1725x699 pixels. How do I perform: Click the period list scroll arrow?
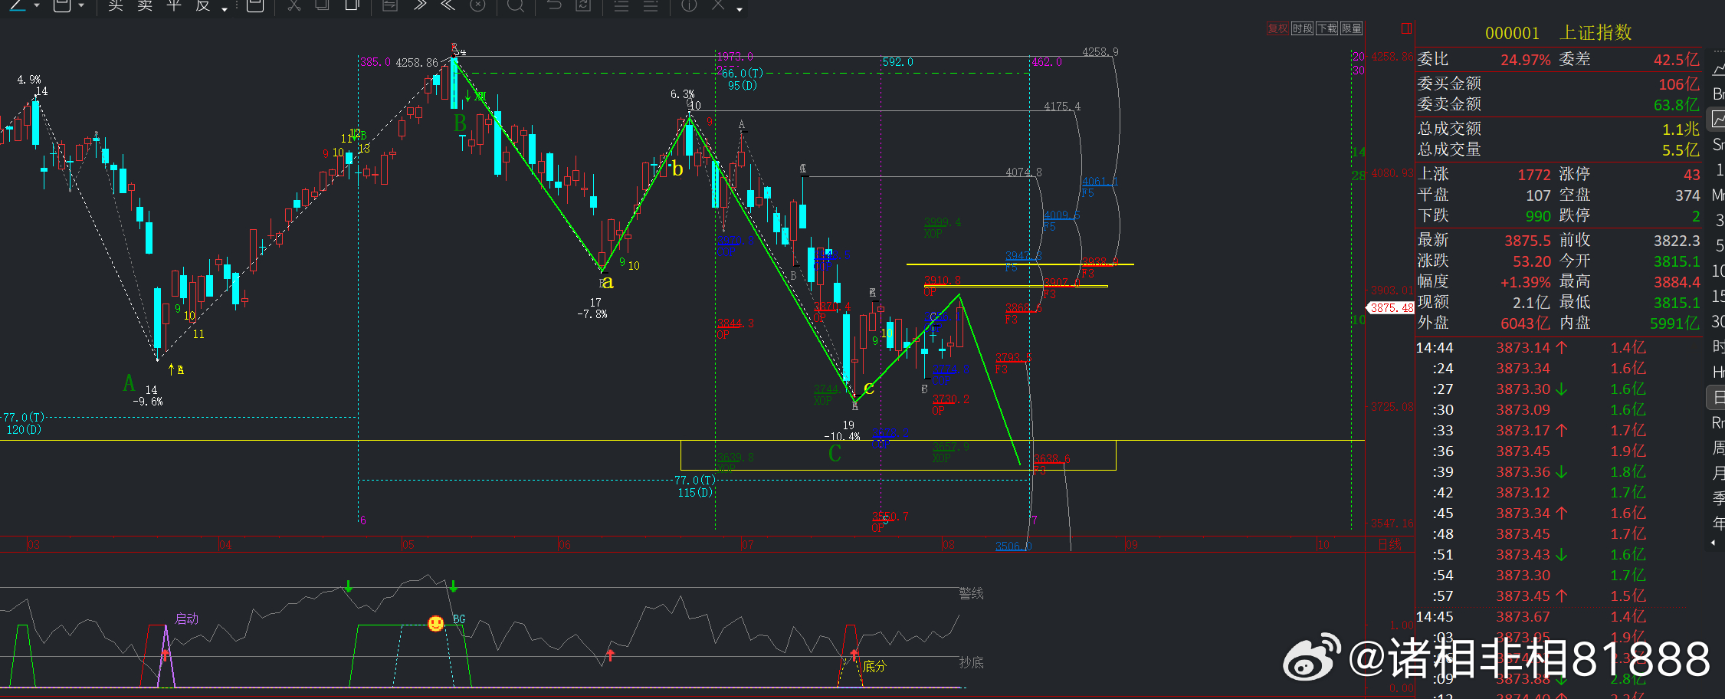tap(1714, 543)
